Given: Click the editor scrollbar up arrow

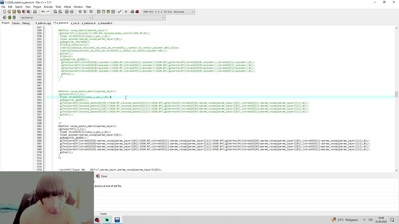Looking at the screenshot, I should point(397,28).
